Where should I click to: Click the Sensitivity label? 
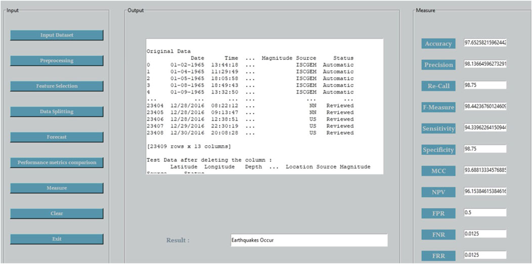point(438,128)
